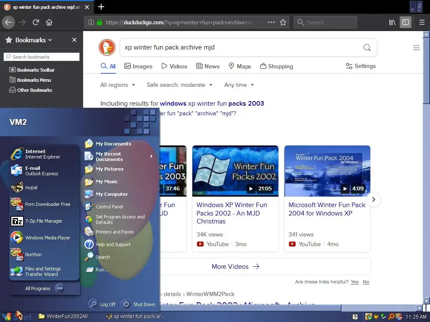The width and height of the screenshot is (430, 322).
Task: Click the DuckDuckGo search magnifier button
Action: (x=367, y=47)
